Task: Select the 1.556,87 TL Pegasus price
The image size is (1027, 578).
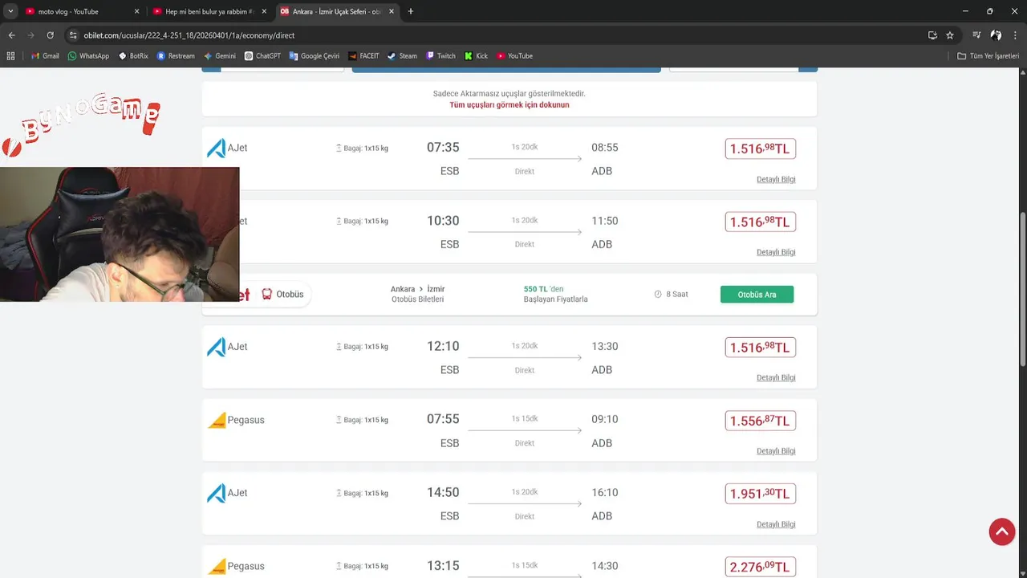Action: coord(760,421)
